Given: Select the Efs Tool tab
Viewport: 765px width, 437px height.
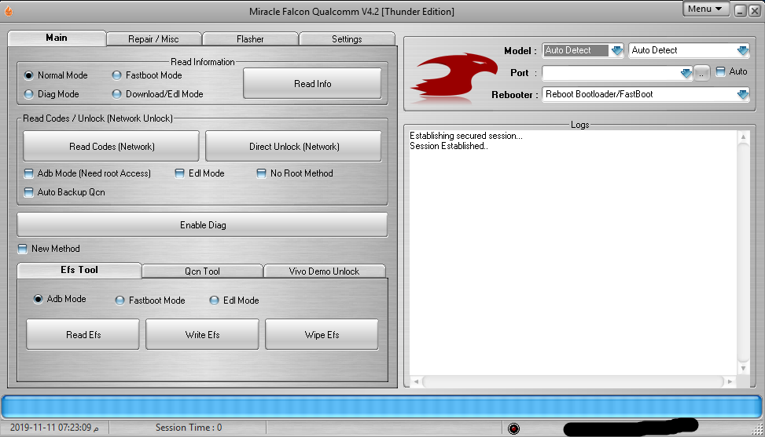Looking at the screenshot, I should click(x=79, y=270).
